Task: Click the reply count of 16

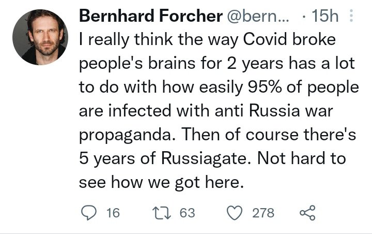Action: click(113, 213)
